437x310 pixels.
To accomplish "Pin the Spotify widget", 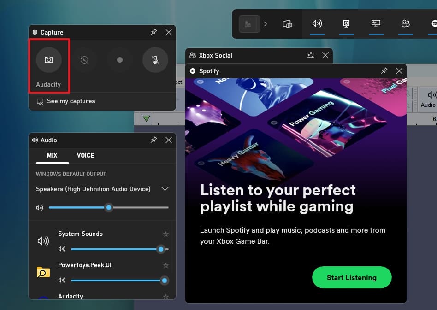I will tap(384, 71).
